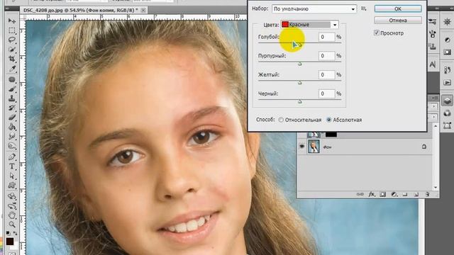454x255 pixels.
Task: Open the Clone Source panel dock icon
Action: coord(433,46)
